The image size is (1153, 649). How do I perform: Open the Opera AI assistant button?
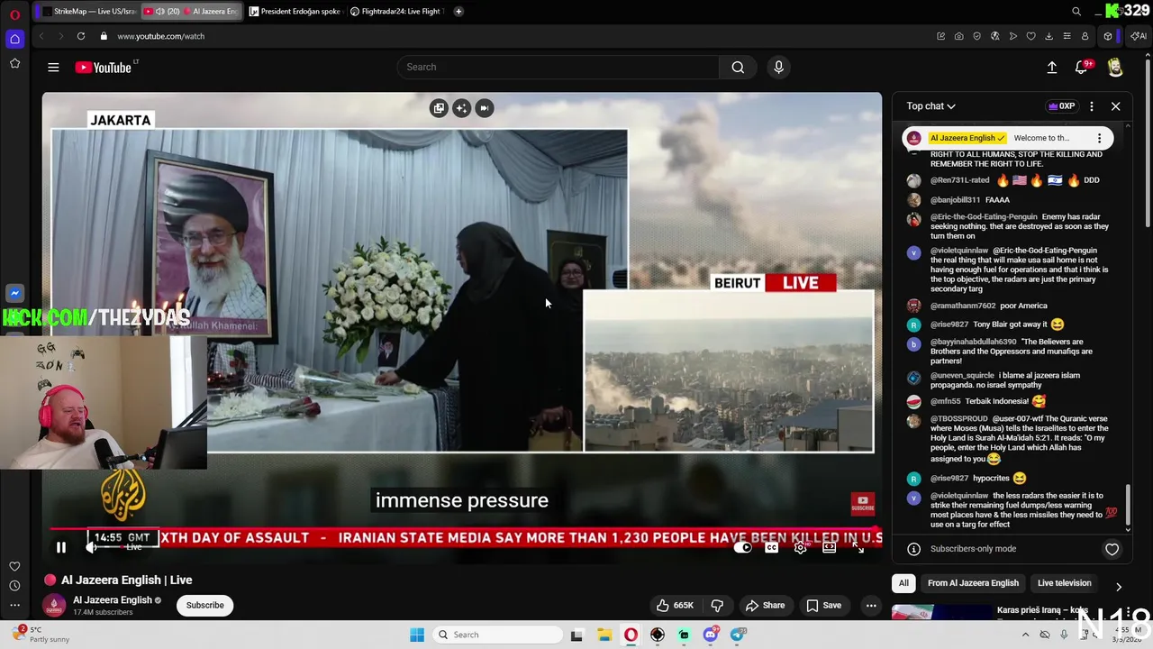[x=1139, y=36]
